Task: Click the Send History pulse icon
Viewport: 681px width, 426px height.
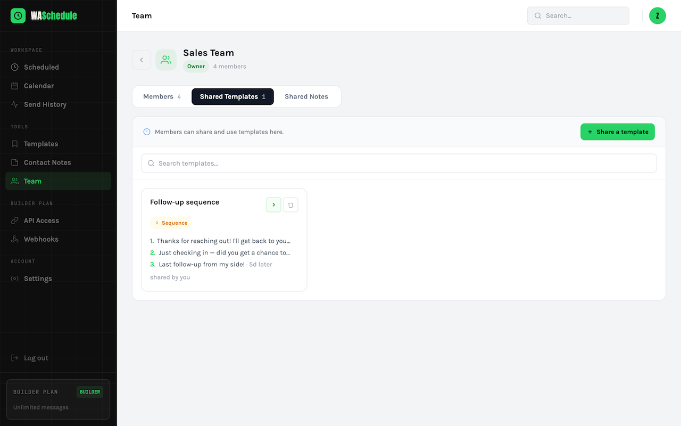Action: click(14, 104)
